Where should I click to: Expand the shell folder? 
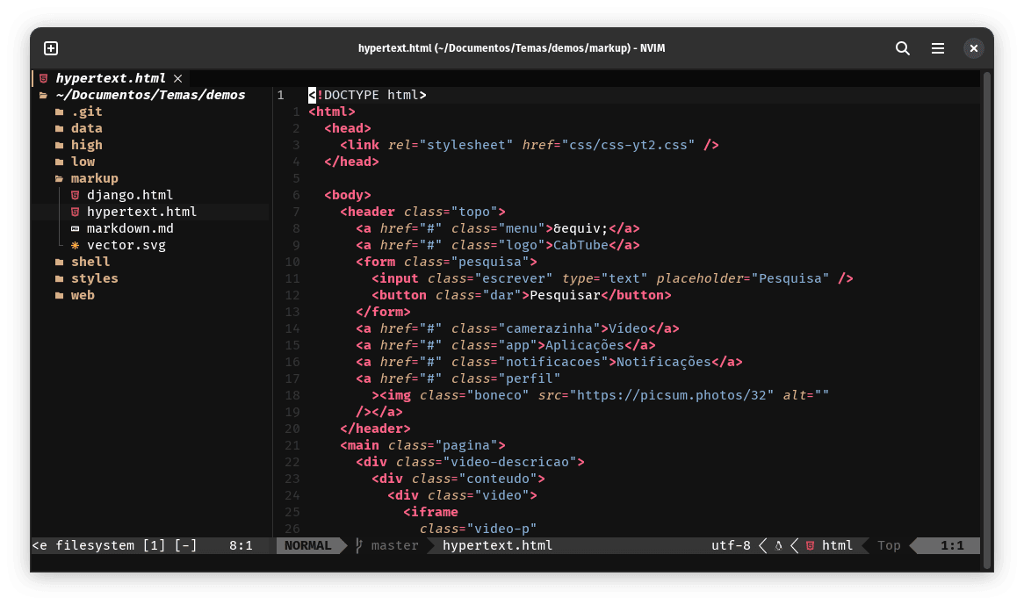point(90,262)
